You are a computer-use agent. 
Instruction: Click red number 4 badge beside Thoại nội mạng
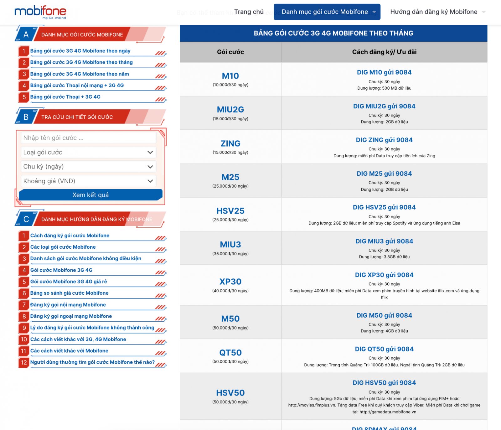coord(24,85)
